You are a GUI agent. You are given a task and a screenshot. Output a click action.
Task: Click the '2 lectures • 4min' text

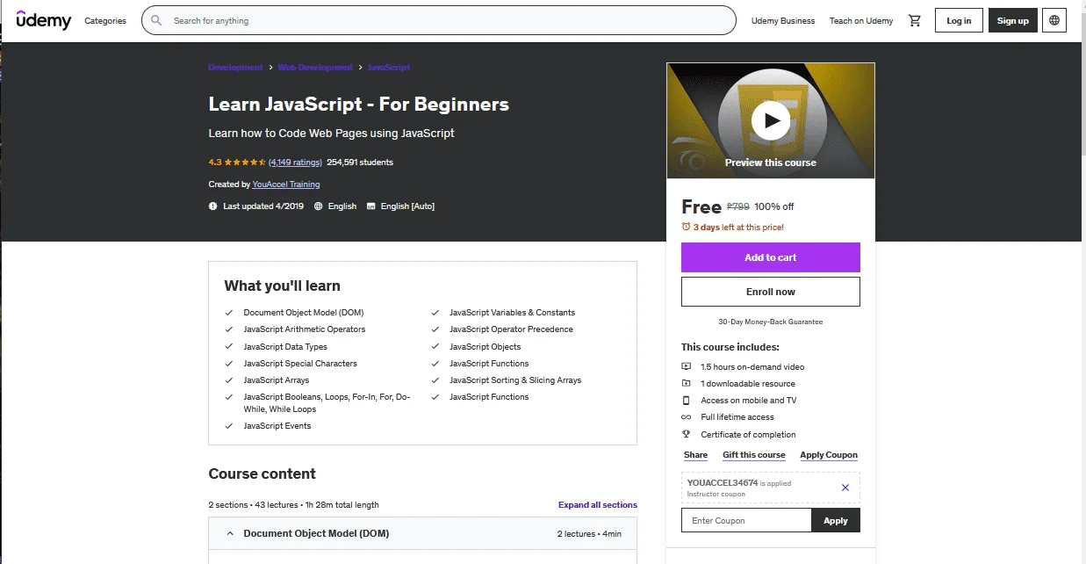click(589, 533)
